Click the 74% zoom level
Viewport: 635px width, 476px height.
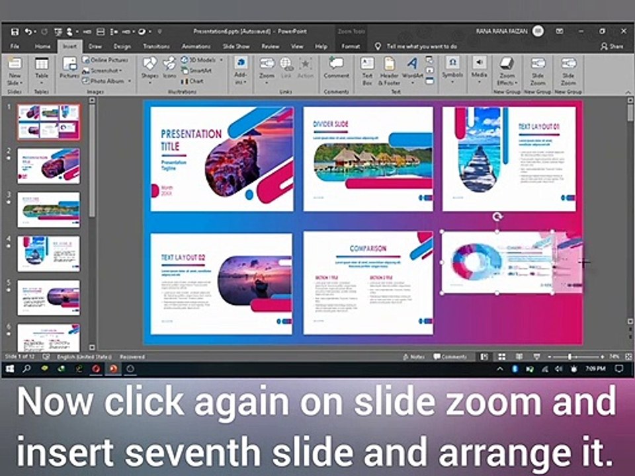click(614, 356)
